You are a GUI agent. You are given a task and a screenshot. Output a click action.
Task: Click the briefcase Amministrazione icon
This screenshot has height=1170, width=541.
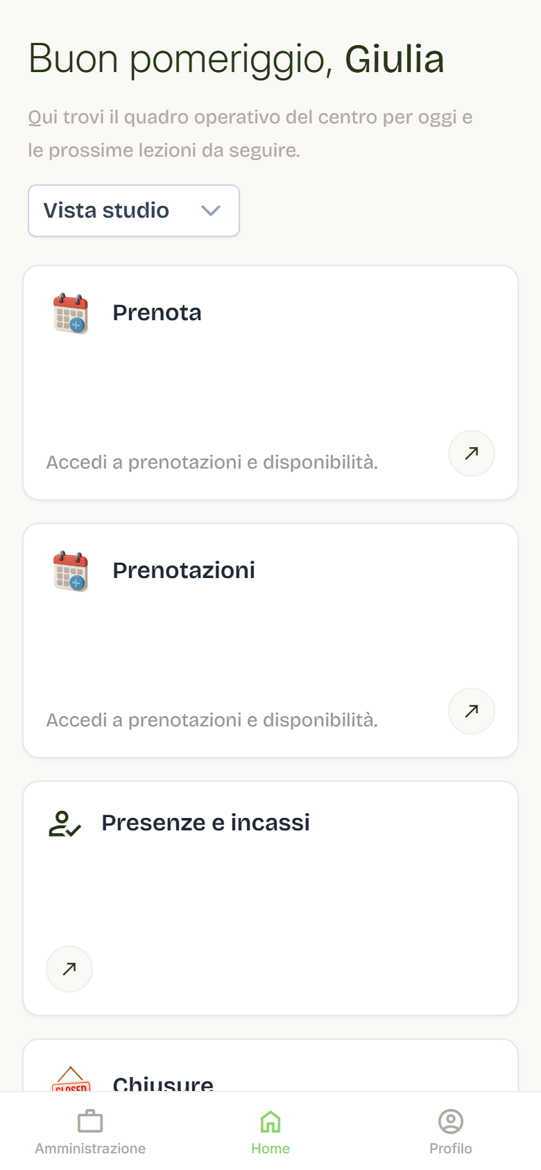90,1121
